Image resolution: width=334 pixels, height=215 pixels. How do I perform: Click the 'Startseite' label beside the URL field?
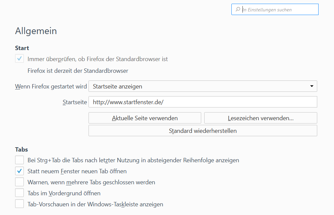click(75, 102)
